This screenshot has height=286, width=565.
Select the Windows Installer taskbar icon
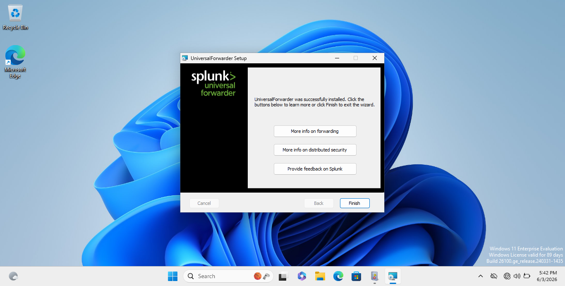coord(374,276)
